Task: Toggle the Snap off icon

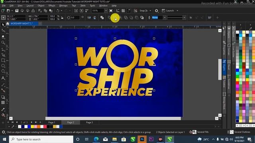Action: point(135,11)
